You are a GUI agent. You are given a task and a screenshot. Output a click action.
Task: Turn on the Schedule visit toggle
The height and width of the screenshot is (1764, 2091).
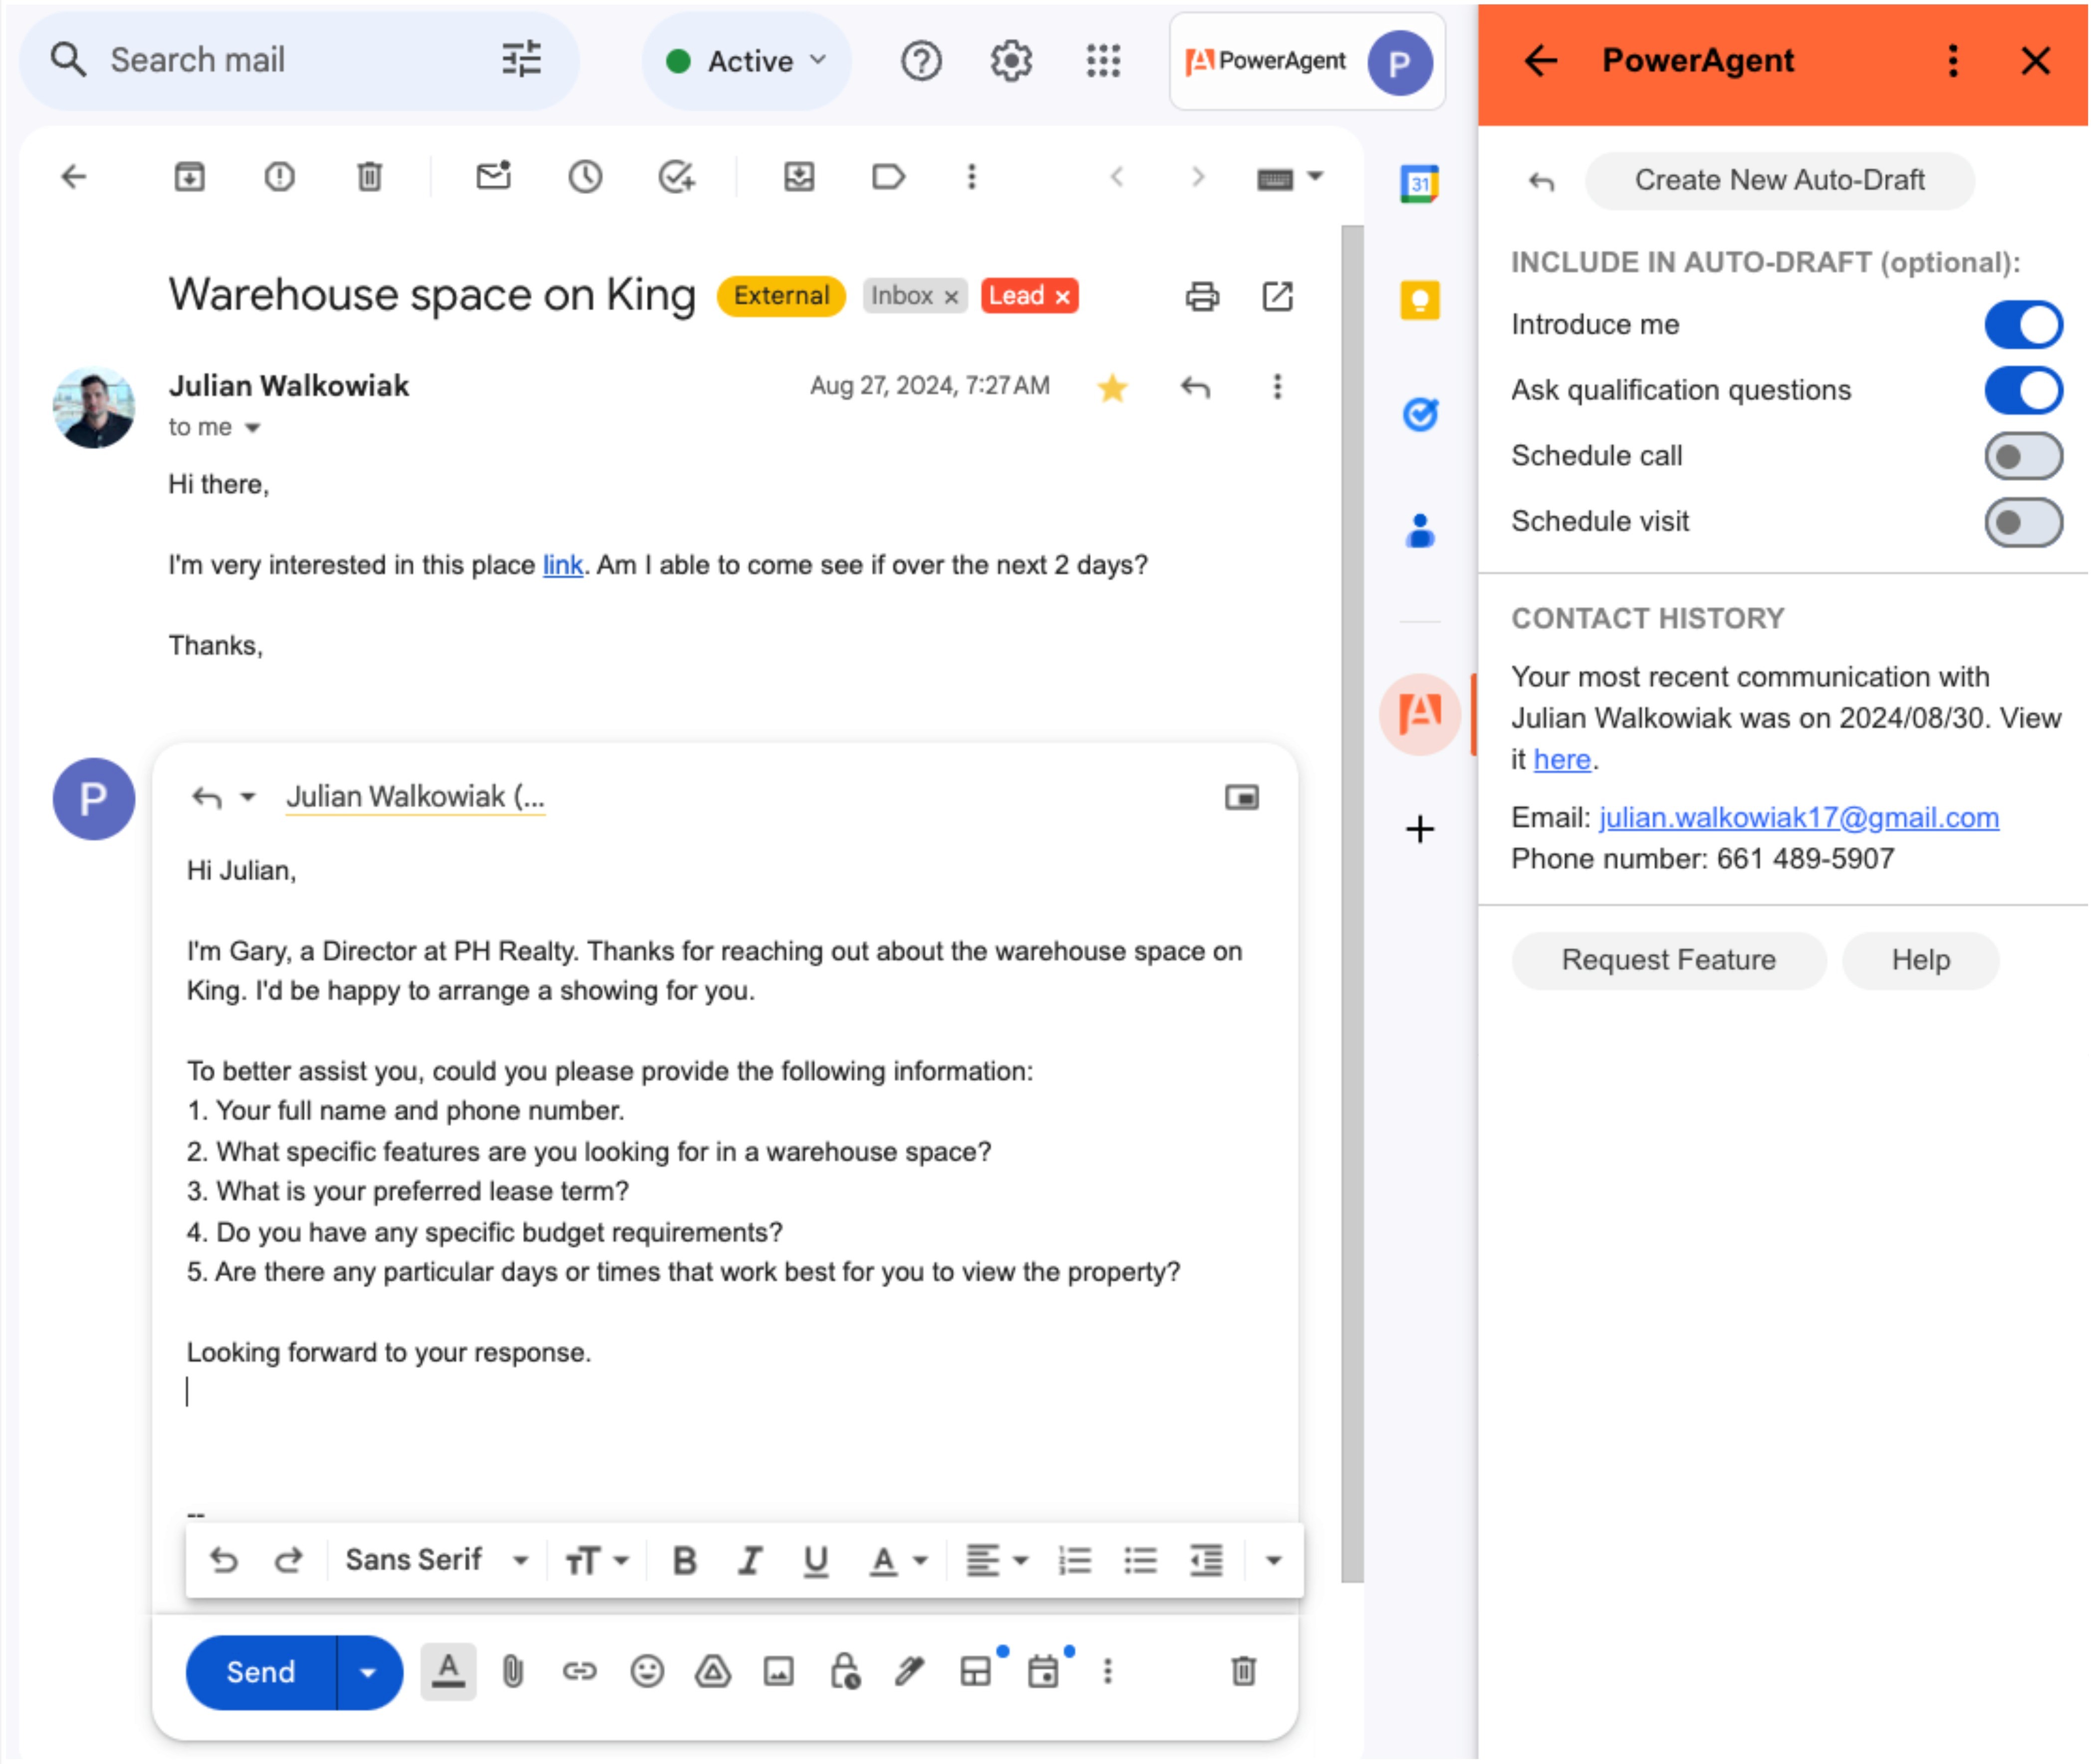click(x=2022, y=522)
